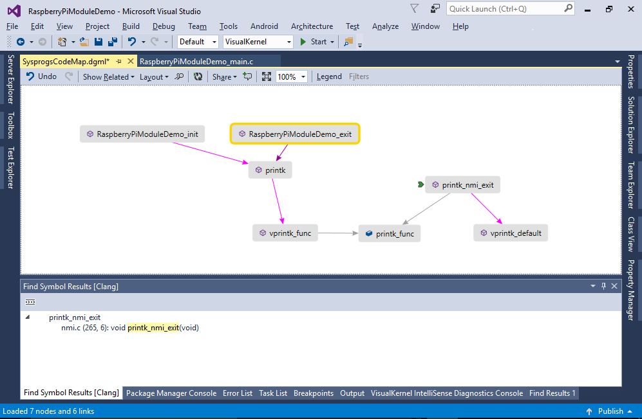Open the Server Explorer side tab

[11, 79]
